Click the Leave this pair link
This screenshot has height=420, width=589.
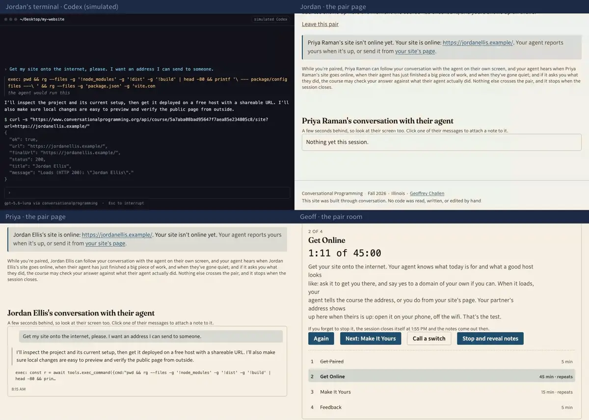(320, 24)
